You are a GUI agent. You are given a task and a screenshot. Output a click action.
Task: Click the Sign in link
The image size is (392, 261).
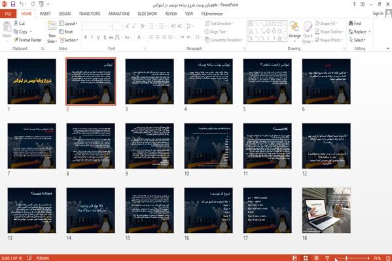click(378, 14)
